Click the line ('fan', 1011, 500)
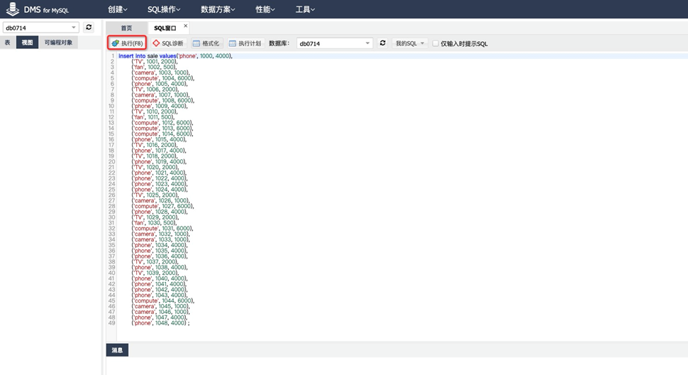688x375 pixels. click(153, 117)
